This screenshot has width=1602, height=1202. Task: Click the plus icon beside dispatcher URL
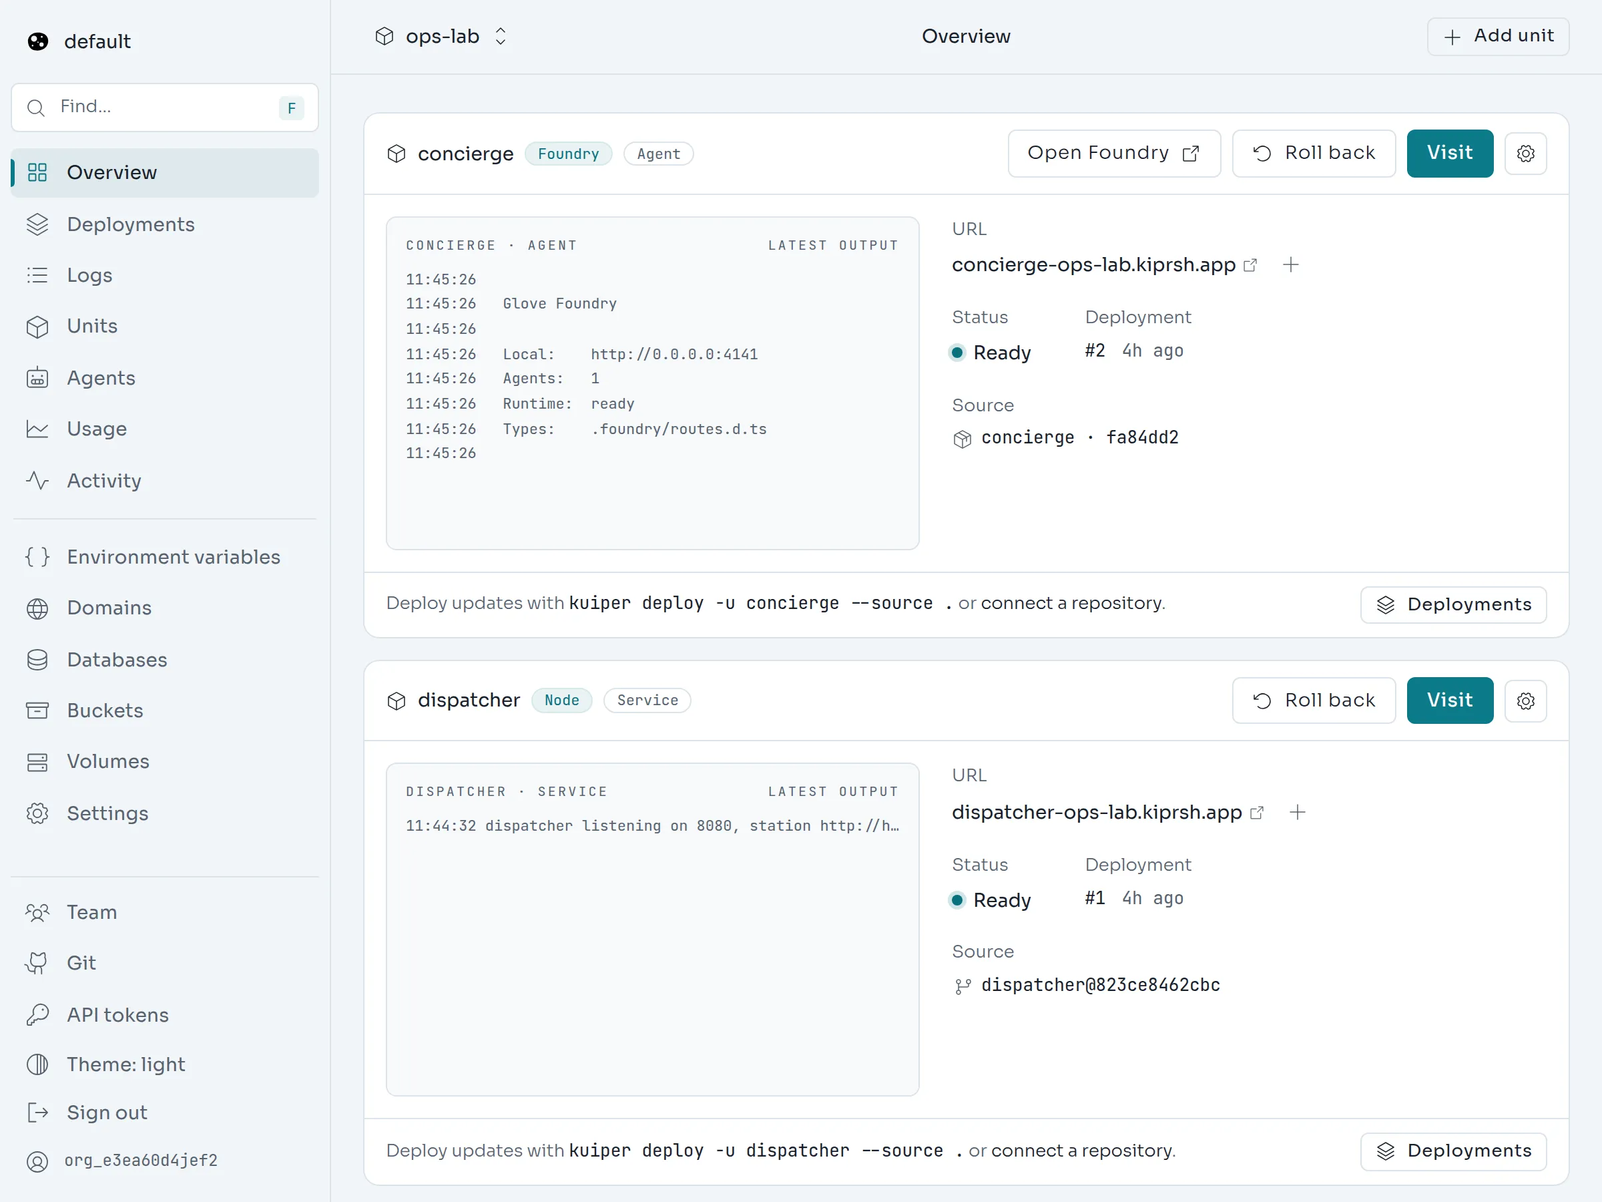click(1297, 812)
